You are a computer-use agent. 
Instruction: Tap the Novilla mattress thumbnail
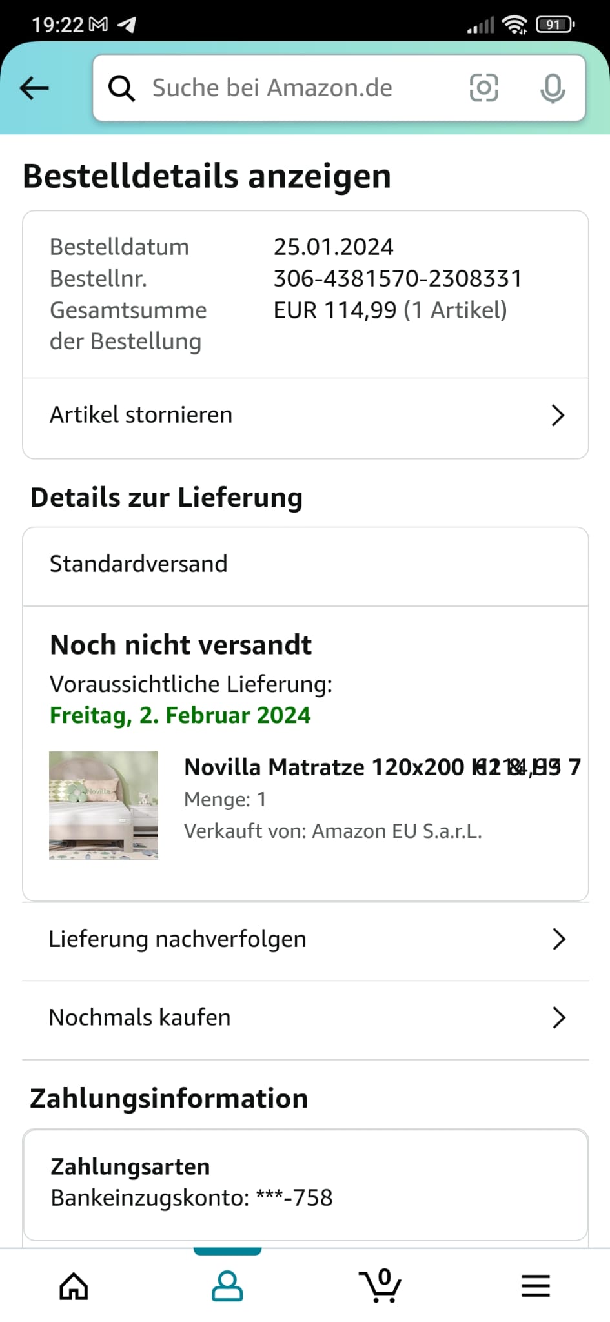click(x=104, y=805)
